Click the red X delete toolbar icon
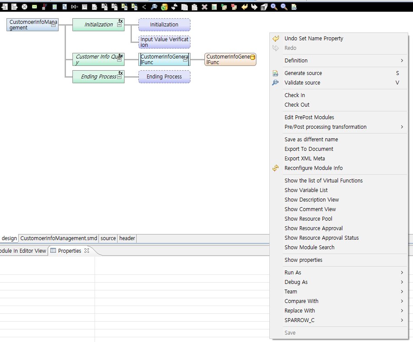This screenshot has height=342, width=413. [x=204, y=7]
